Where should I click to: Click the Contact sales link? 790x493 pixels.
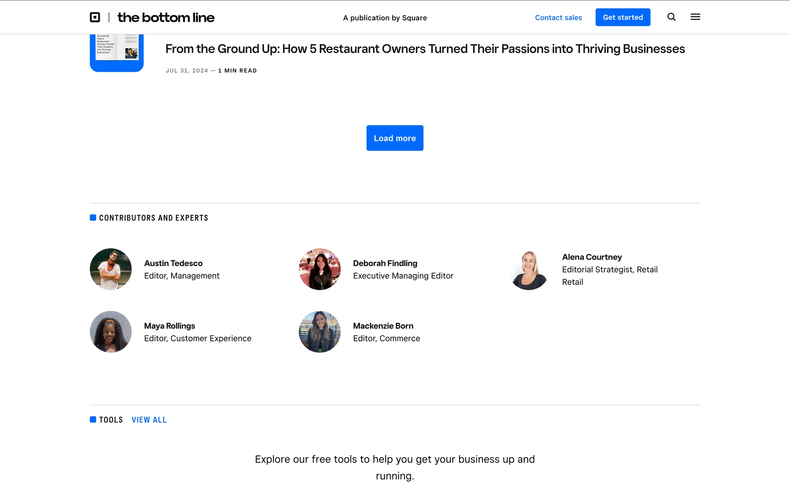[x=558, y=17]
